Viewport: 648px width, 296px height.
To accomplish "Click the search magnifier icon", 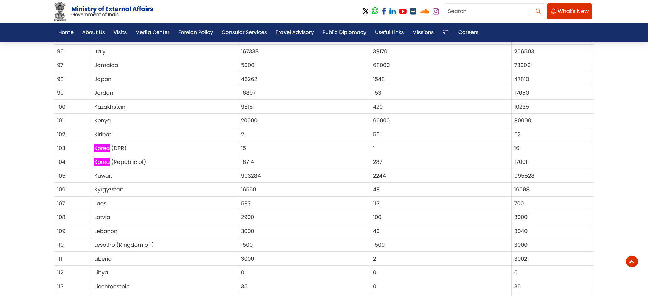I will point(538,11).
